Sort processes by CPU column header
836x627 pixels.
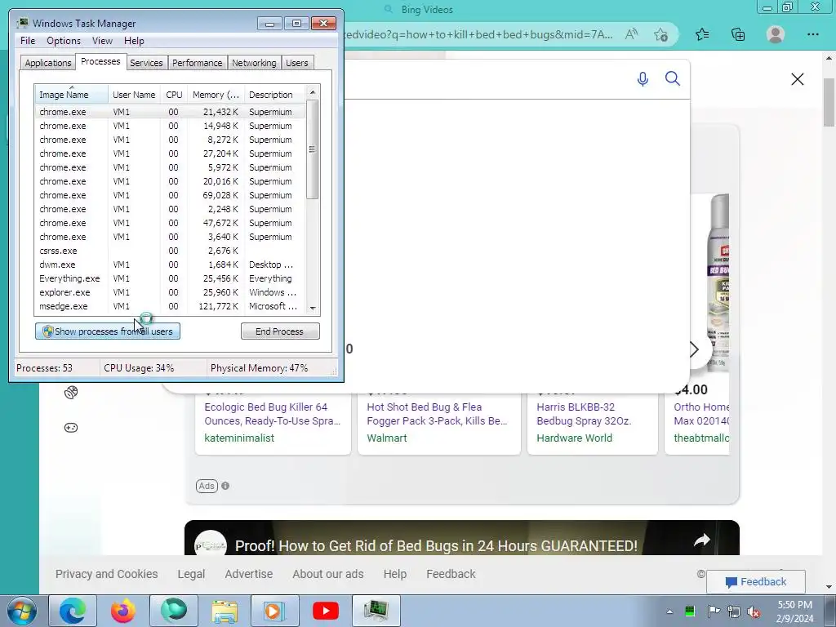[174, 95]
